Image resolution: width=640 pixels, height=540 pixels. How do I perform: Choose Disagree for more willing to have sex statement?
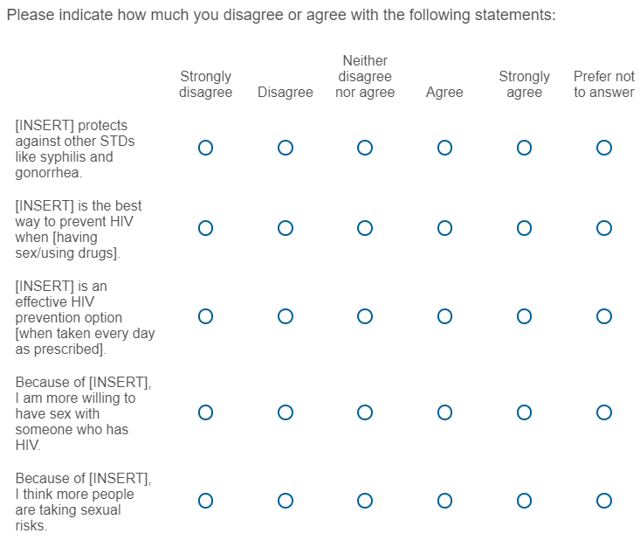(286, 412)
